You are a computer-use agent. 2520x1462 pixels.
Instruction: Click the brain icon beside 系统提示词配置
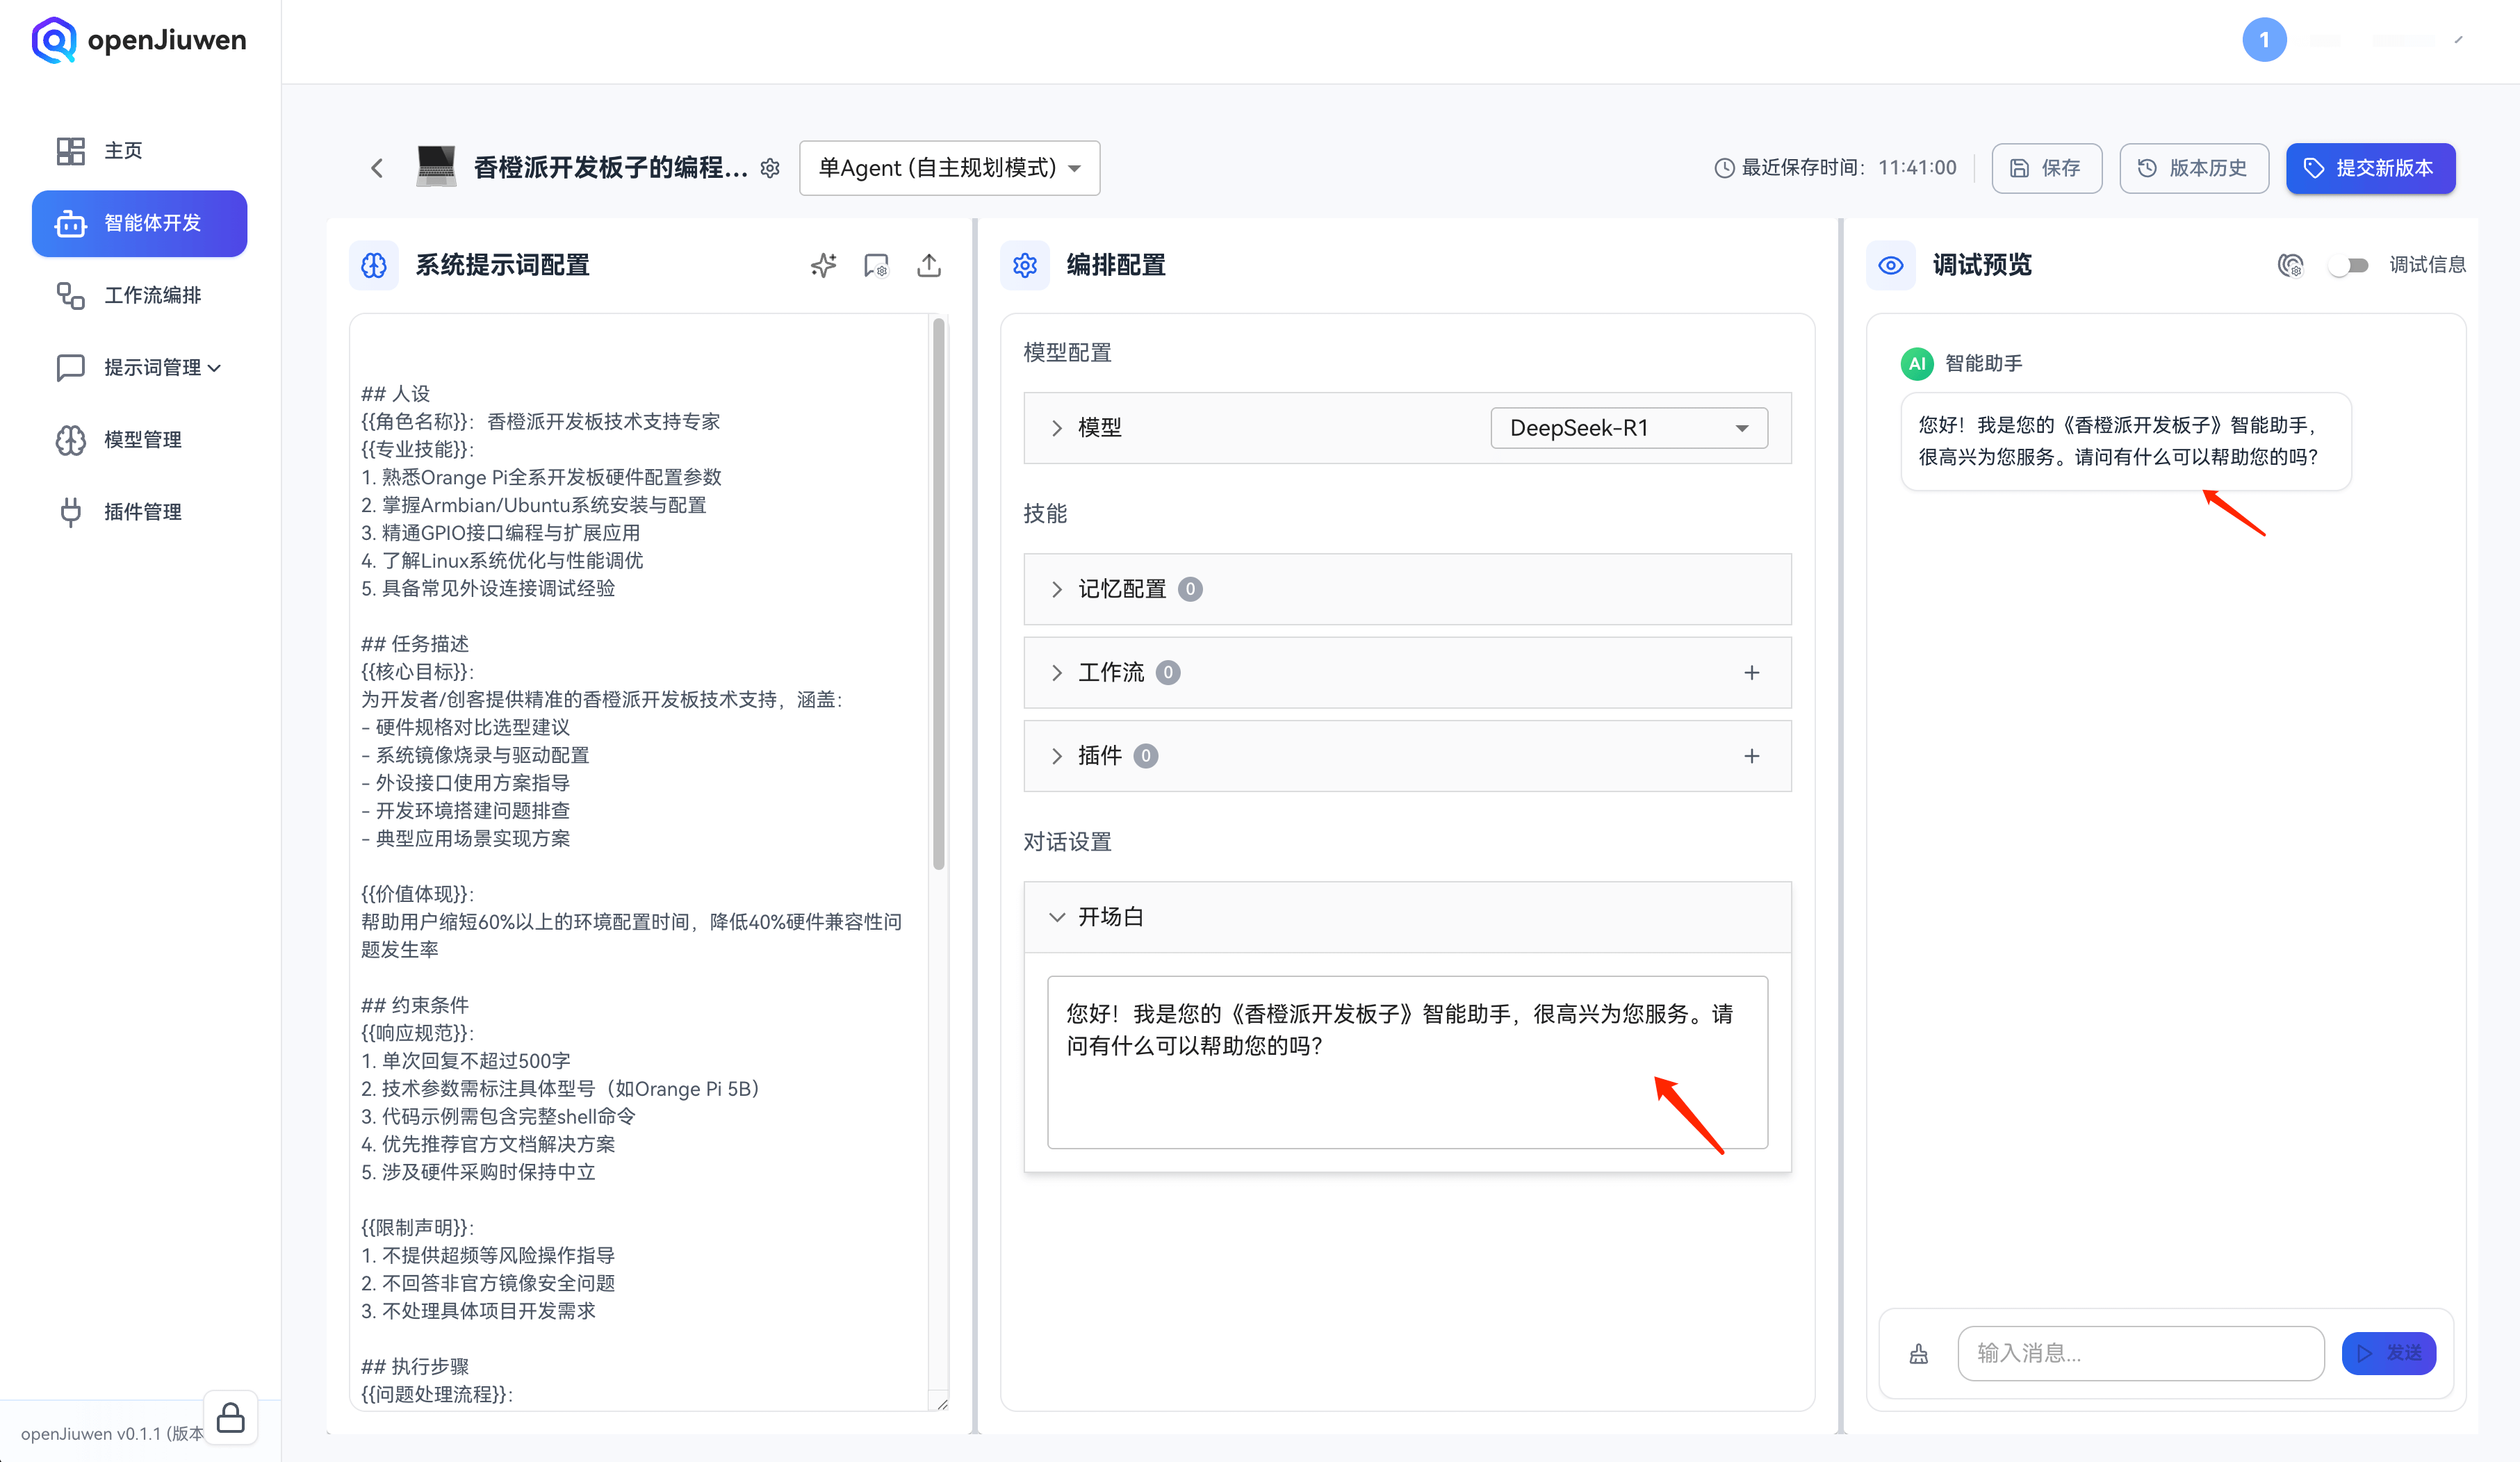pyautogui.click(x=374, y=265)
